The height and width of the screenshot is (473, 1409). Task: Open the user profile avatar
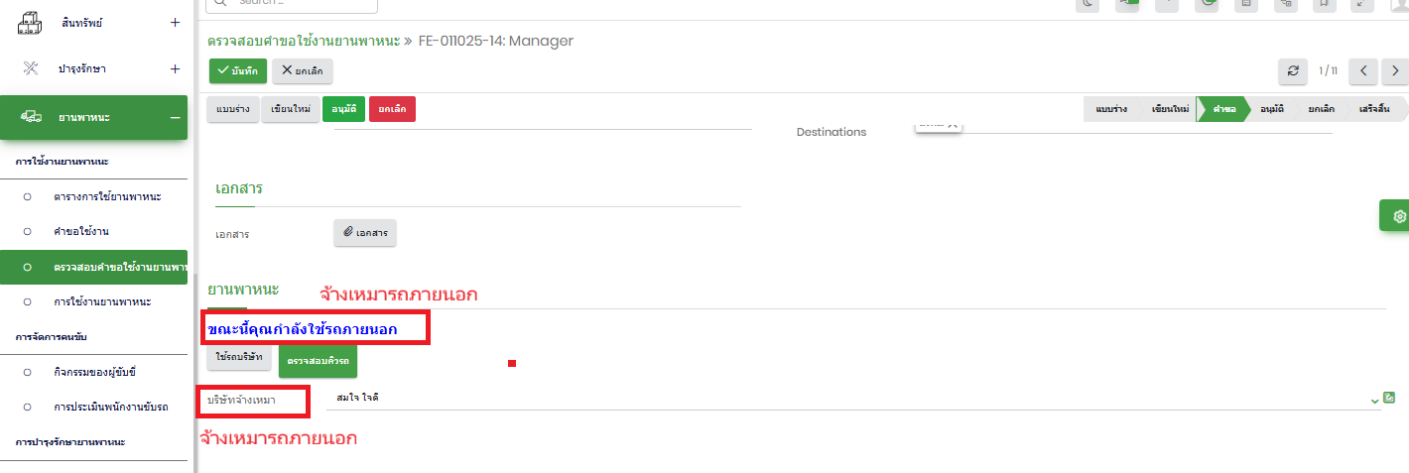[1399, 4]
